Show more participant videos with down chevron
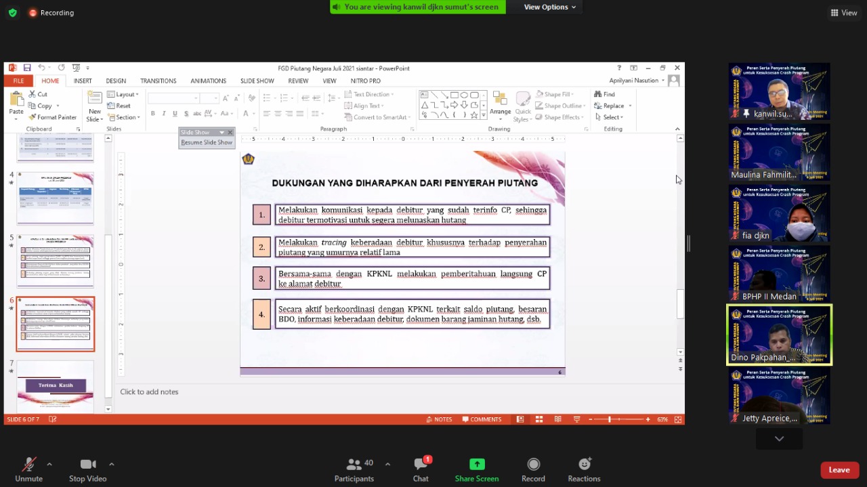Viewport: 867px width, 487px height. click(779, 439)
